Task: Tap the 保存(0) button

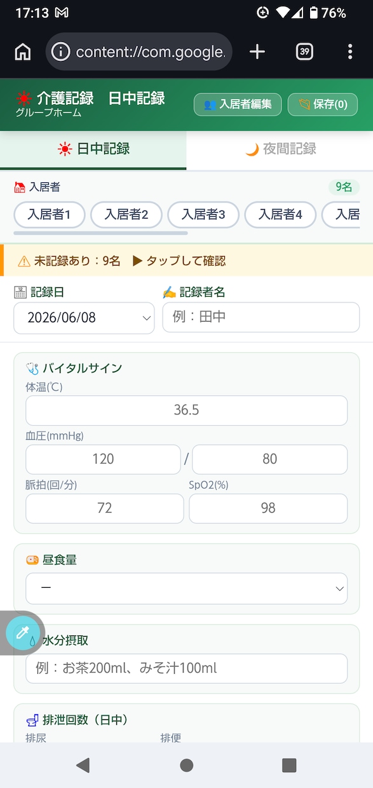Action: pyautogui.click(x=323, y=104)
